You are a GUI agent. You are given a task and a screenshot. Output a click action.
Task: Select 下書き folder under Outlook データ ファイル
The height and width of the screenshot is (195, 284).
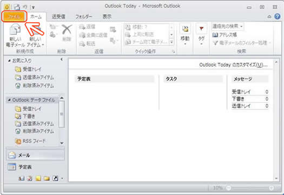click(25, 116)
